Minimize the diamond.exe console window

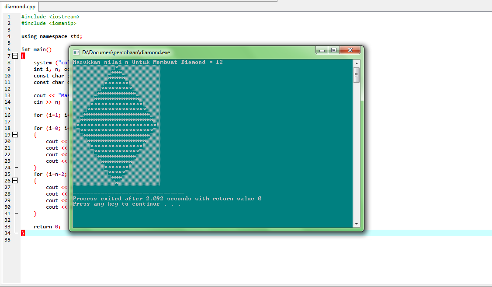[x=322, y=50]
